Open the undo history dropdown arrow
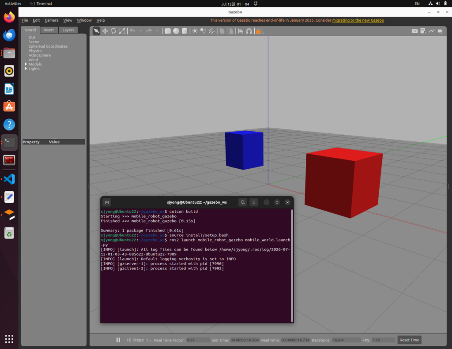The width and height of the screenshot is (452, 349). (141, 31)
